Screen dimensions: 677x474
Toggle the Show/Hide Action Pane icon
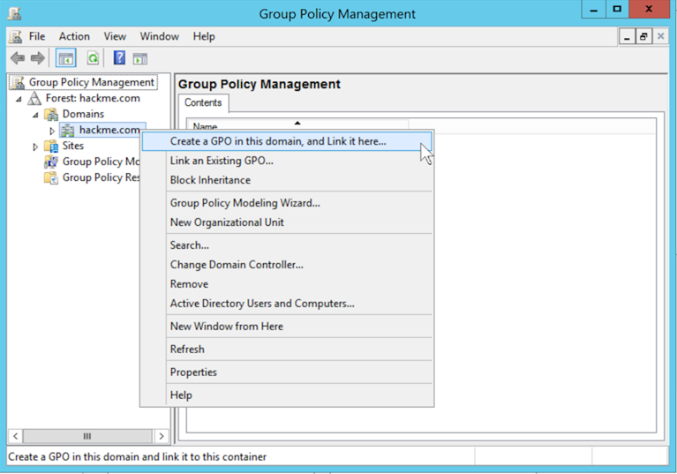140,58
